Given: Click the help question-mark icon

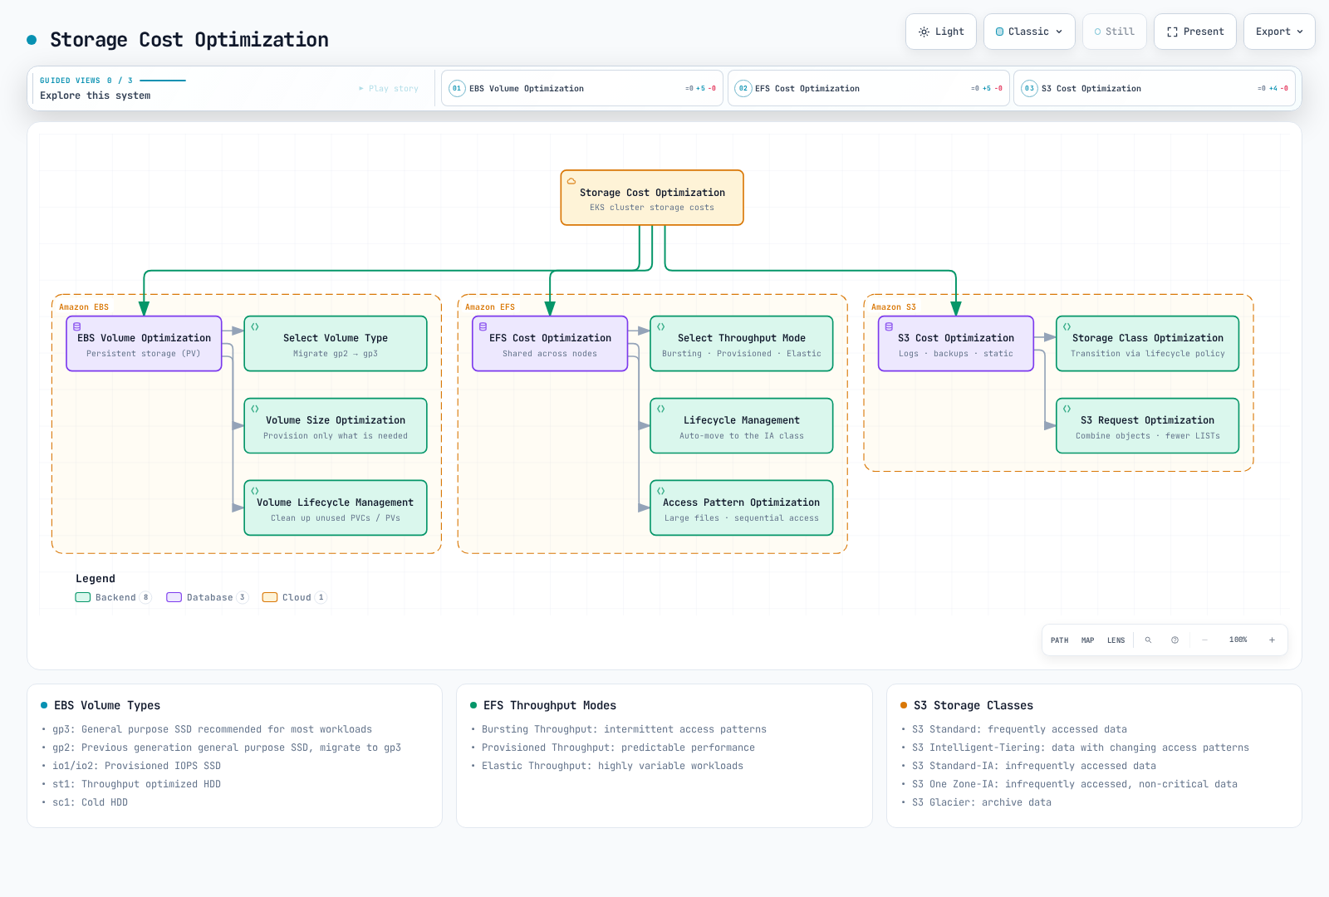Looking at the screenshot, I should coord(1175,640).
